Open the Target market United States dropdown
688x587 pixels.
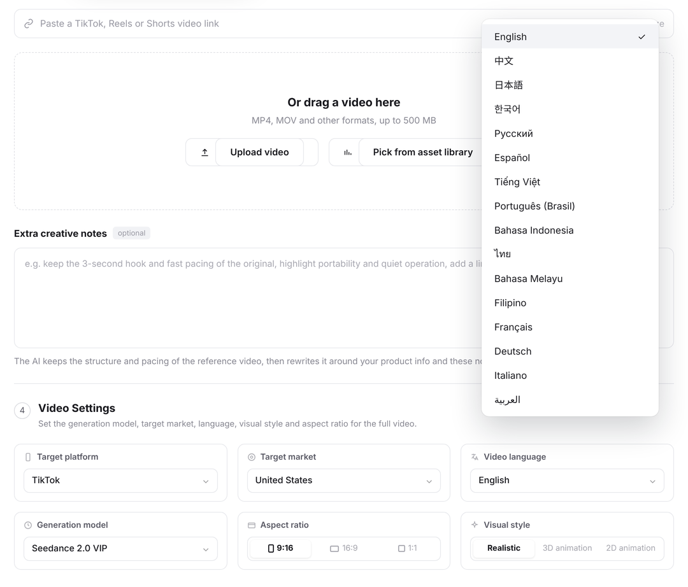[343, 481]
